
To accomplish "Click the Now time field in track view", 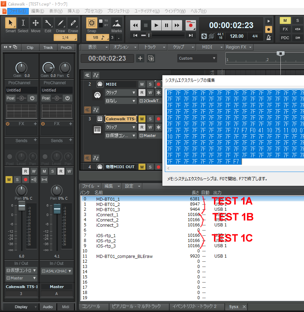I will click(107, 58).
